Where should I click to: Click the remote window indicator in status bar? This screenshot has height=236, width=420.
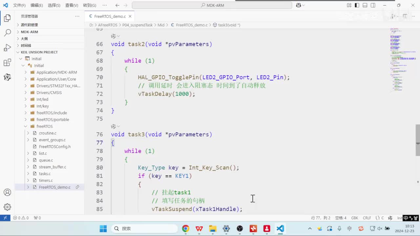5,218
